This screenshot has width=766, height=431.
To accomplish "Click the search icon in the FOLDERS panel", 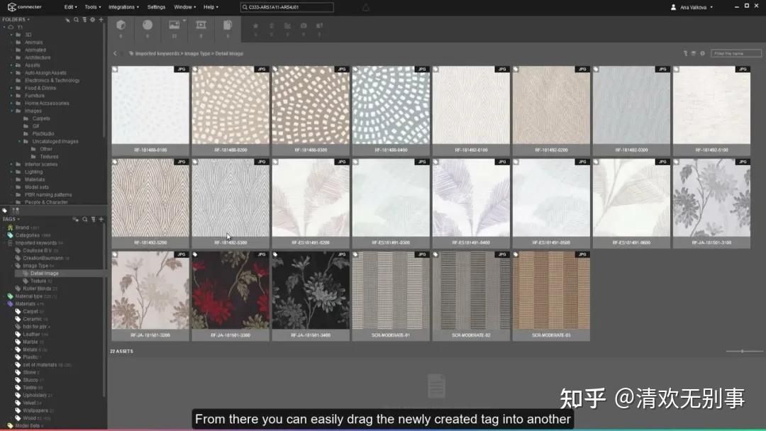I will point(77,19).
